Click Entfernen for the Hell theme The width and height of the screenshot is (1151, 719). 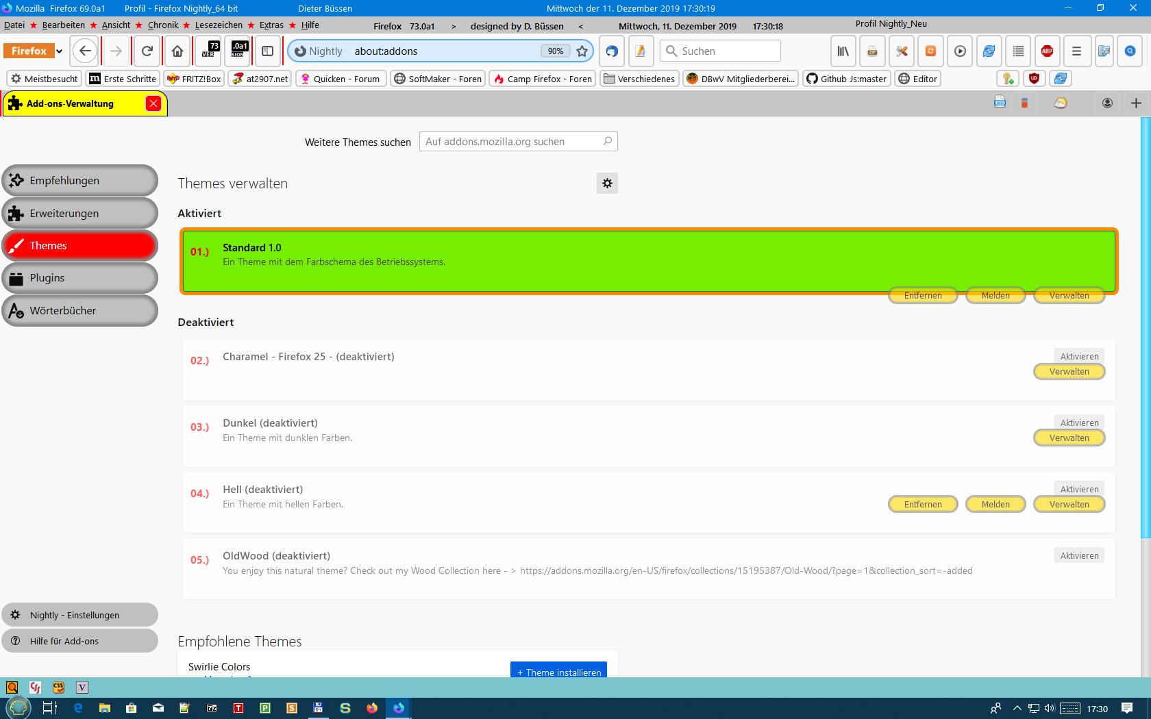click(x=922, y=505)
